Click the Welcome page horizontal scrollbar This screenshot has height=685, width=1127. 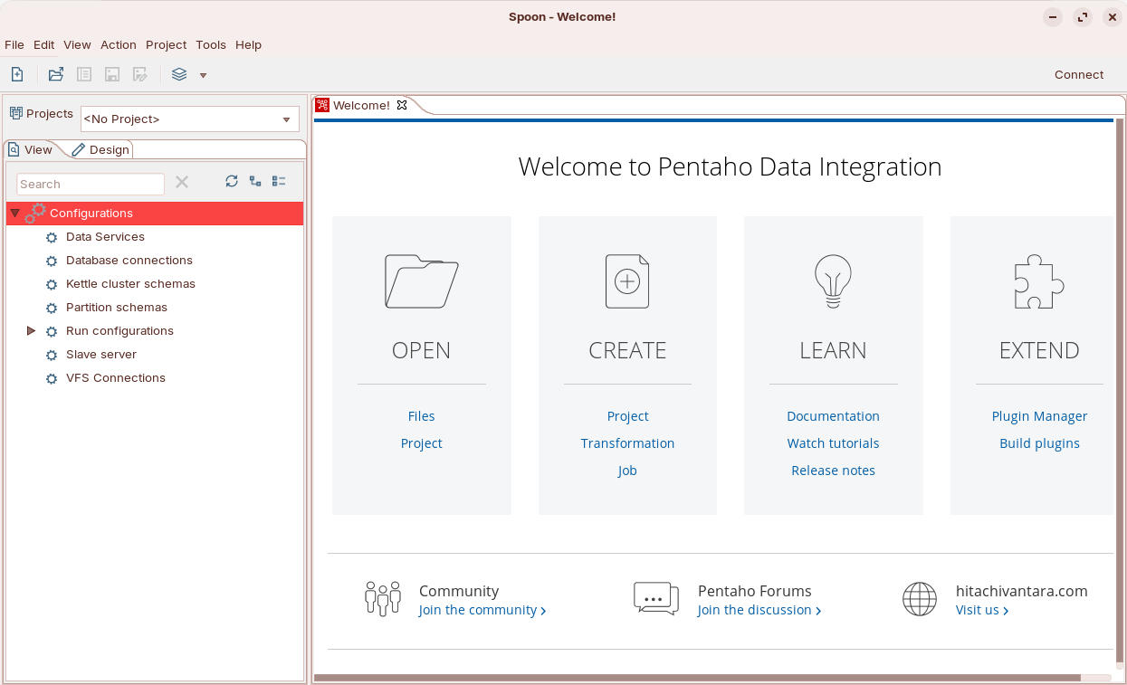[x=697, y=677]
